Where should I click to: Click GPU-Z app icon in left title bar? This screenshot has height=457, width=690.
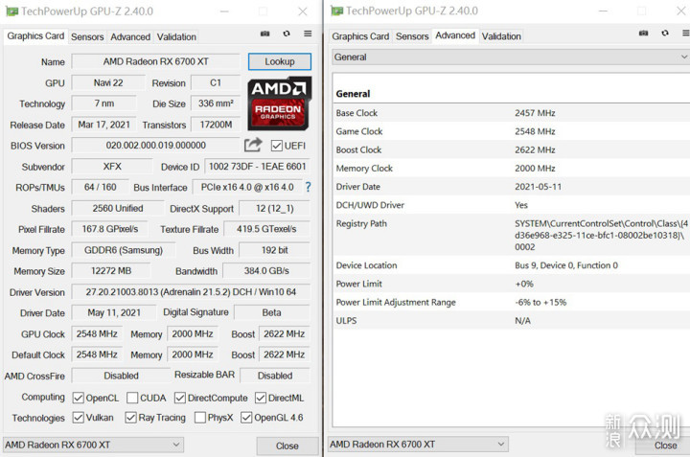tap(11, 11)
